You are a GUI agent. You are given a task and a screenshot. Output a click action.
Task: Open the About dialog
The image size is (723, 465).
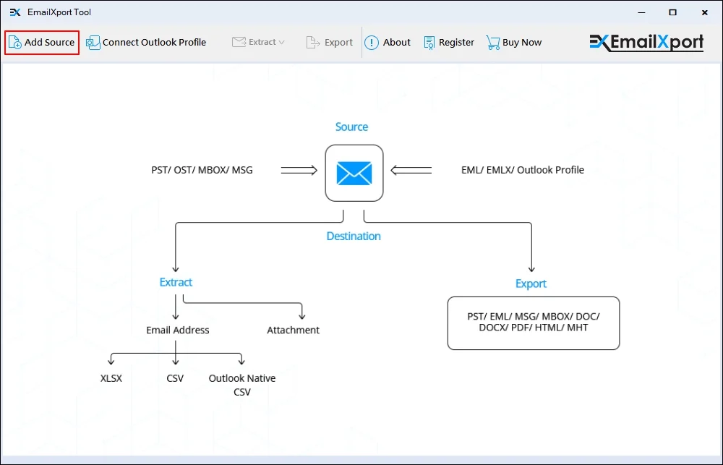(388, 43)
